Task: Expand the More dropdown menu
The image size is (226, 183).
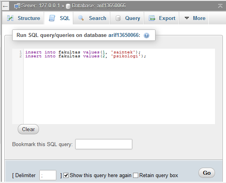Action: (x=194, y=18)
